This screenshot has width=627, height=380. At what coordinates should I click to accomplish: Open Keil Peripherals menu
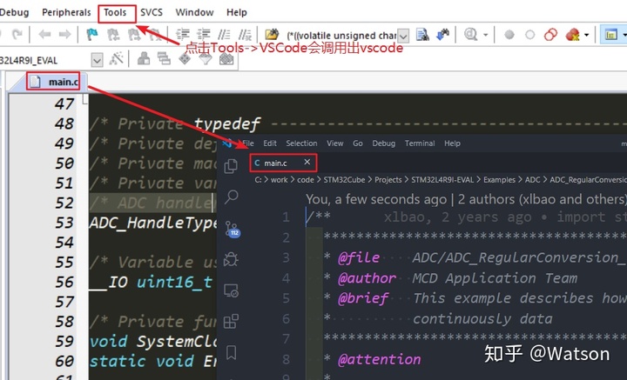click(x=66, y=12)
